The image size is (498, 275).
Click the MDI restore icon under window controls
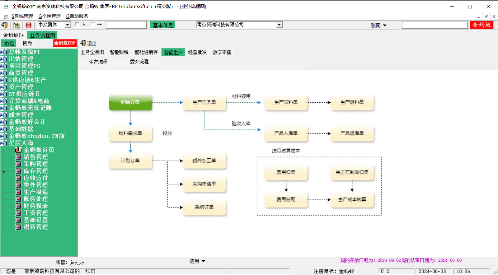486,16
